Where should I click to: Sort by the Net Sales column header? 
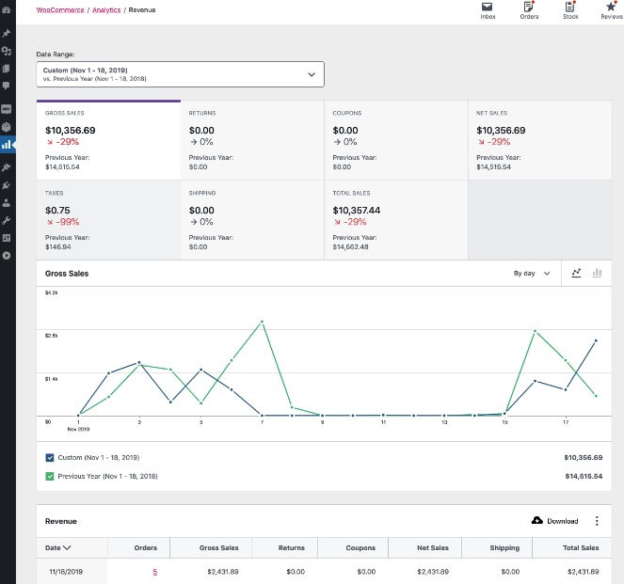(433, 548)
